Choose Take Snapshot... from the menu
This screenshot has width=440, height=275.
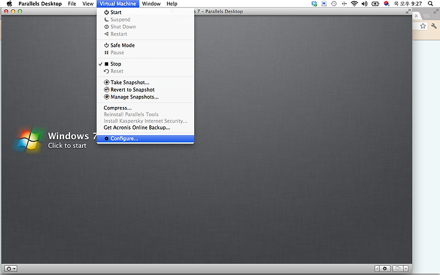[145, 82]
